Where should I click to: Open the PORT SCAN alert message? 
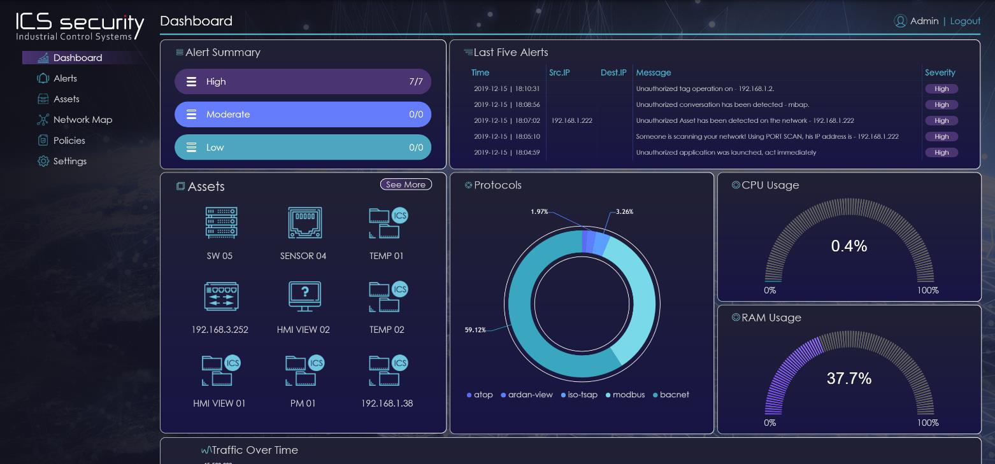pyautogui.click(x=767, y=137)
